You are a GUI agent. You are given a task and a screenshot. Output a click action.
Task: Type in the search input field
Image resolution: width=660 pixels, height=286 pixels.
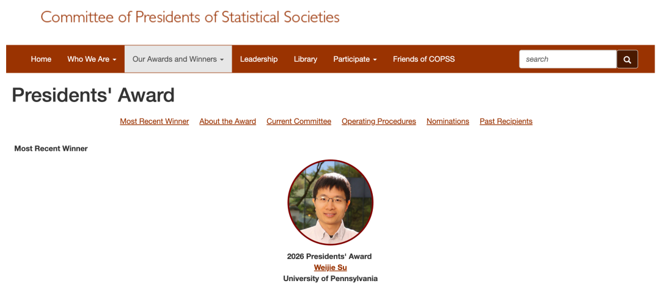(x=567, y=59)
